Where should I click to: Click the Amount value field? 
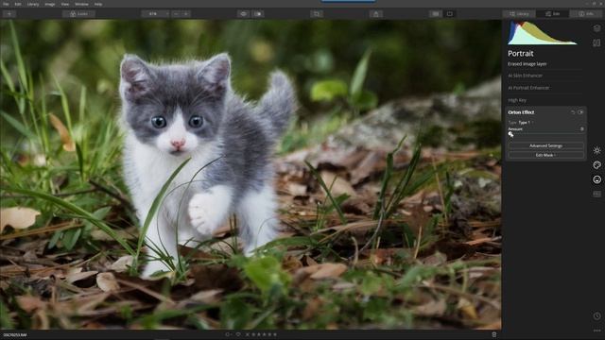[582, 129]
